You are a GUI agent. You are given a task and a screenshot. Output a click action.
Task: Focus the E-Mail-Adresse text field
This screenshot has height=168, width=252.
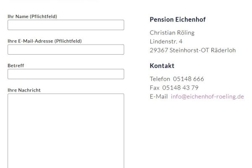(x=66, y=50)
